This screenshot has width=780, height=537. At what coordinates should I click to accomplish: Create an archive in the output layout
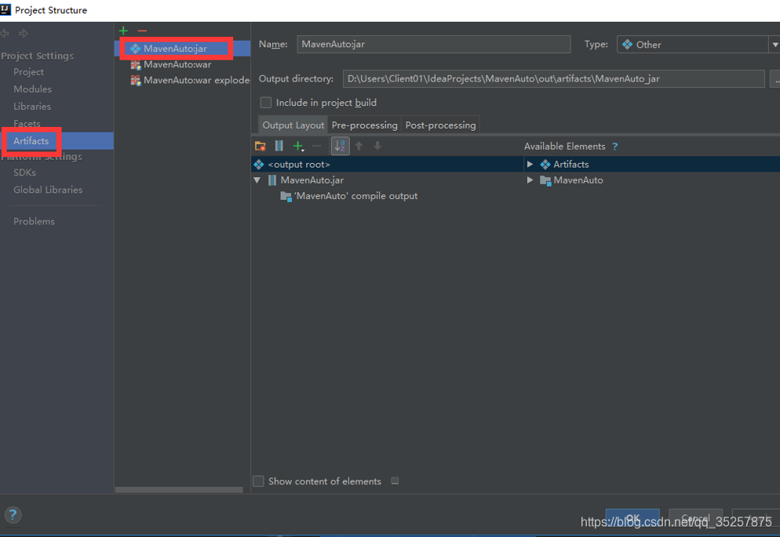coord(279,146)
